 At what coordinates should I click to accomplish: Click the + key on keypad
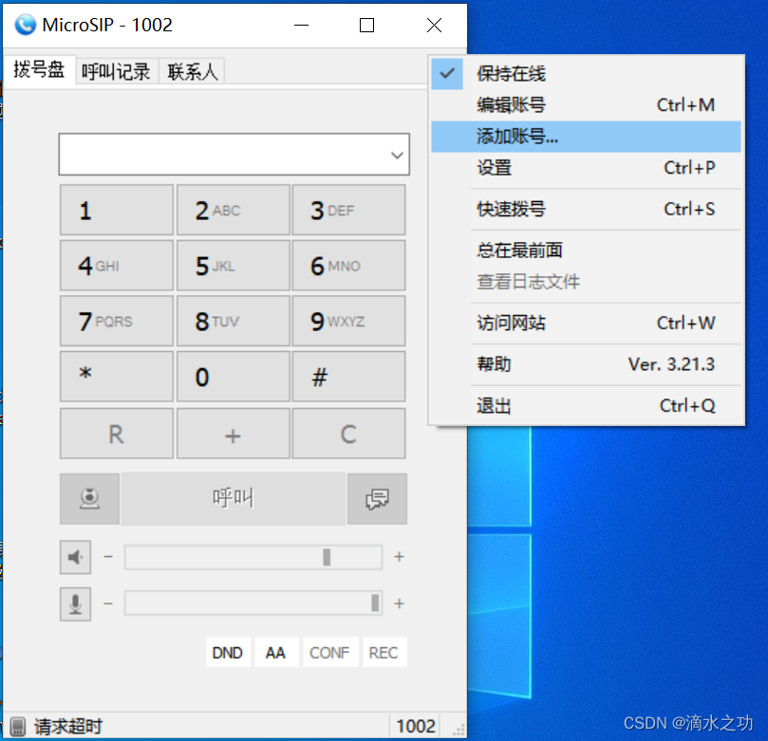click(x=234, y=434)
